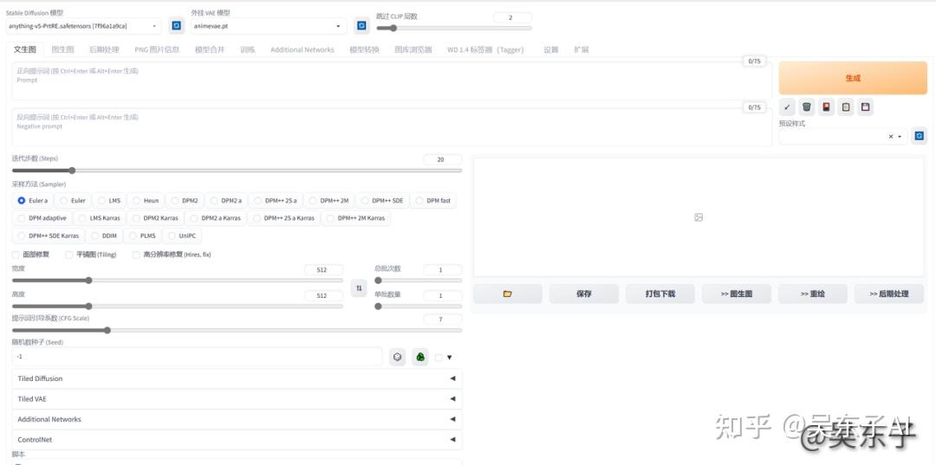Click the clipboard paste style icon
Image resolution: width=936 pixels, height=465 pixels.
[846, 107]
